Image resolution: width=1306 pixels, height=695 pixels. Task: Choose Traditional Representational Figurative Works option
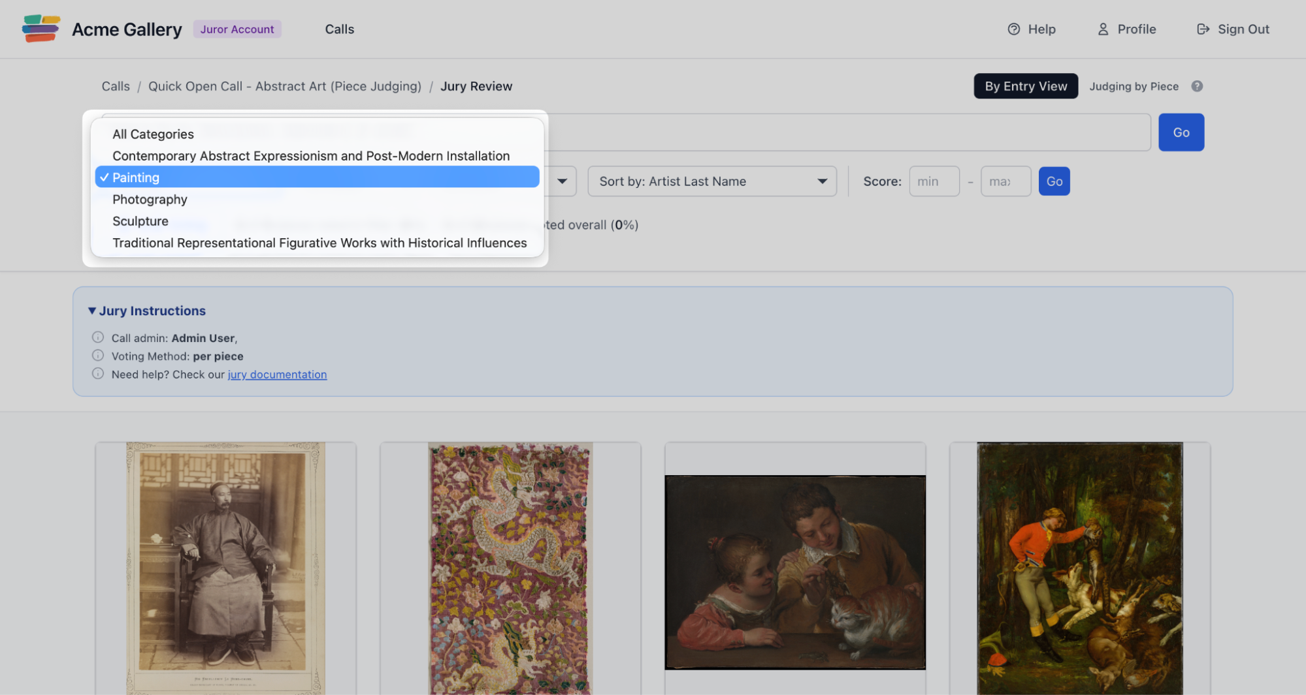[317, 242]
